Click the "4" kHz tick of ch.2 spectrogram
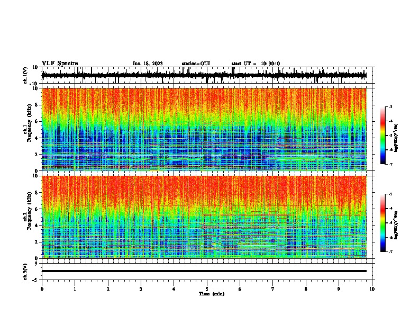This screenshot has height=324, width=419. 37,226
